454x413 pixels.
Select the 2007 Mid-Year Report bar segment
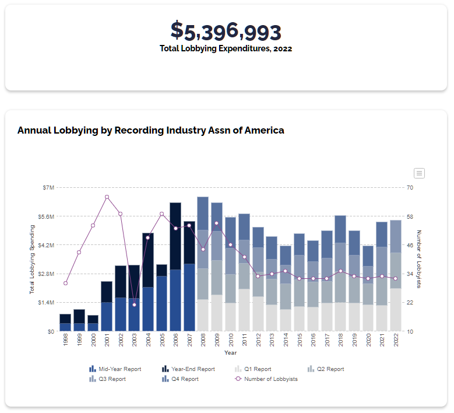189,297
